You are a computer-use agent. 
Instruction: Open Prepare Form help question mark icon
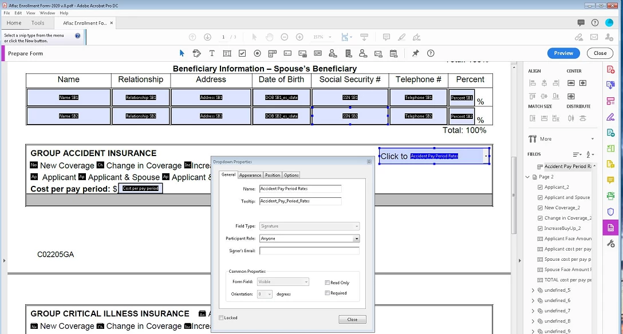coord(431,53)
